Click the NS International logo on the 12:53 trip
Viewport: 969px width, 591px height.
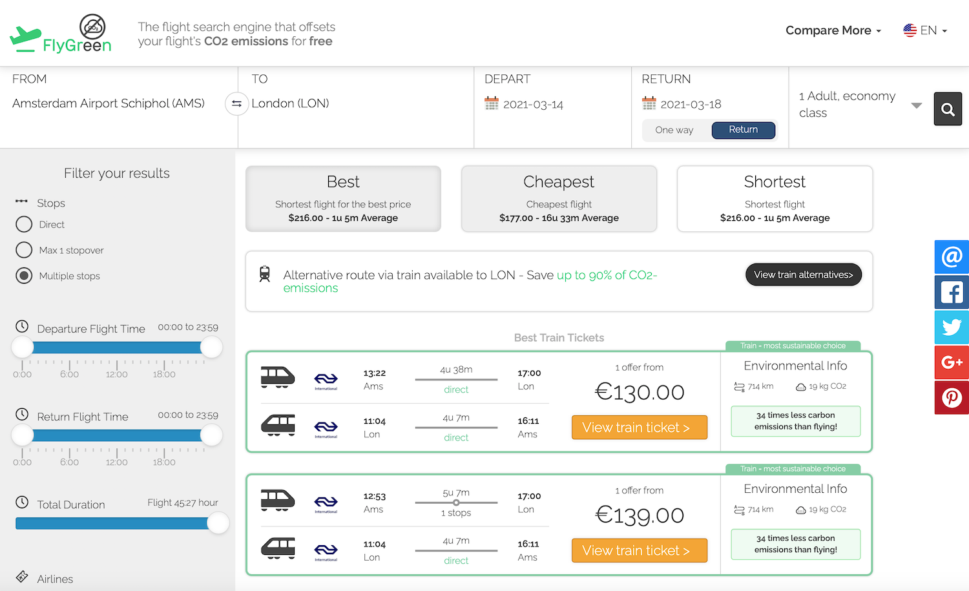coord(326,504)
